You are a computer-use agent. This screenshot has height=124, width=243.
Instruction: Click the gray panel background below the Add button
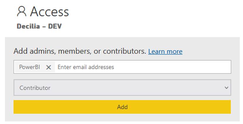point(122,118)
